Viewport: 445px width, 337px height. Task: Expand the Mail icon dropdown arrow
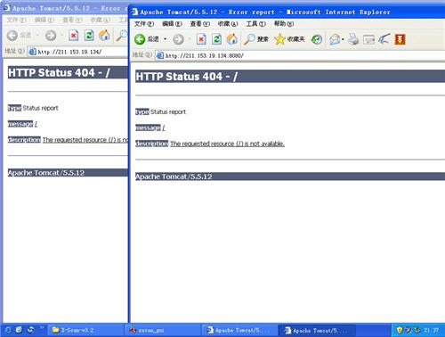tap(343, 39)
